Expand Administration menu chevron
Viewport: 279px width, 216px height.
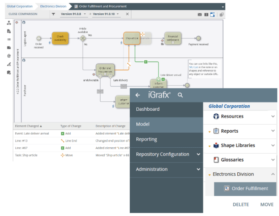point(198,169)
